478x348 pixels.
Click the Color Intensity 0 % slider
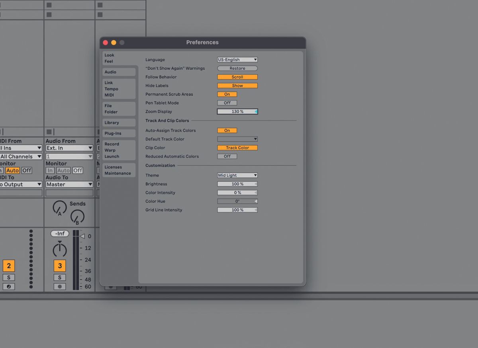(x=237, y=192)
